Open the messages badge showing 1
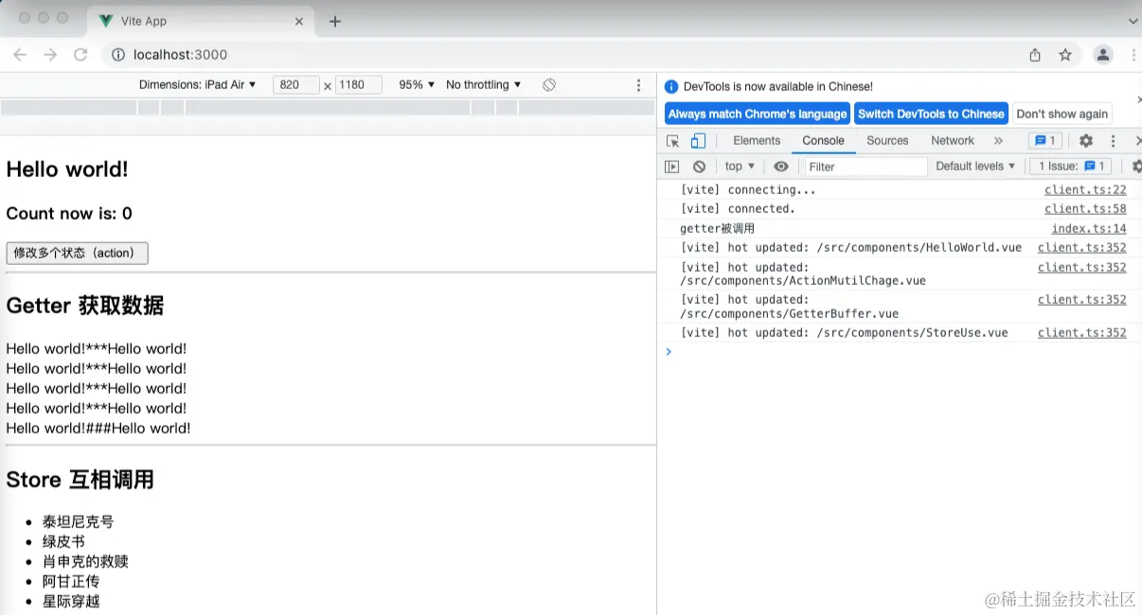The width and height of the screenshot is (1142, 615). pos(1045,141)
